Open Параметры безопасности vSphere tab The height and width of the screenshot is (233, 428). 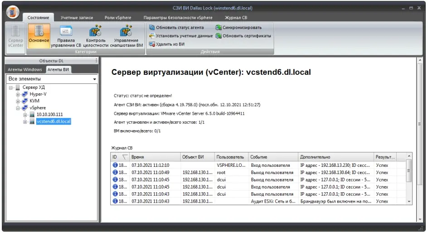click(x=178, y=18)
